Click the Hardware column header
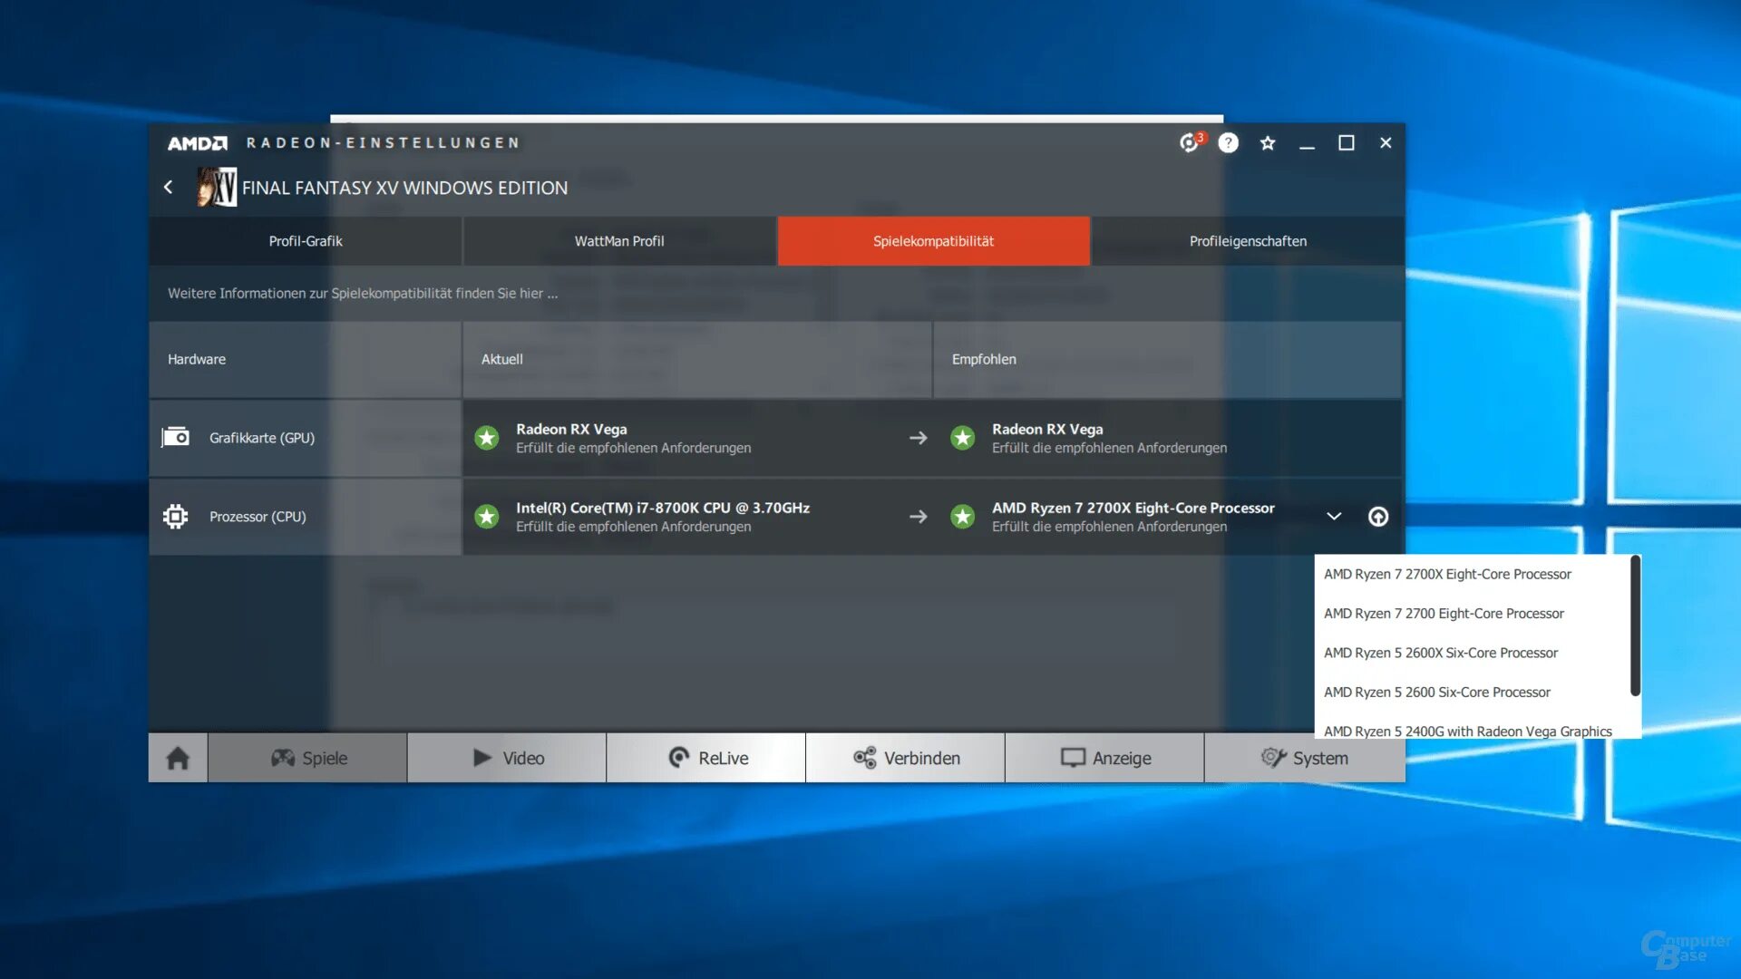 click(x=306, y=359)
